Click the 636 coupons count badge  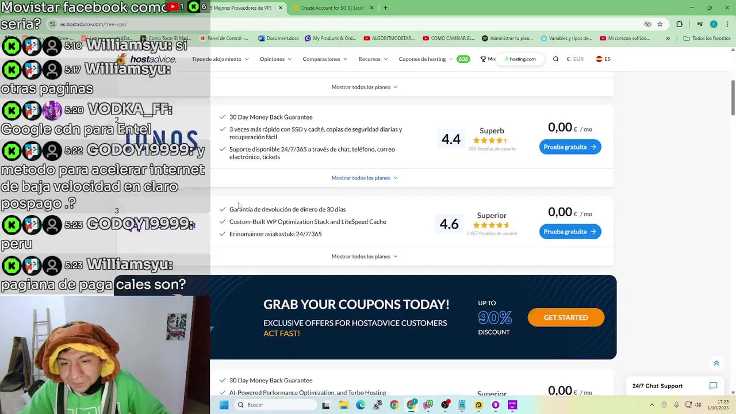(463, 59)
